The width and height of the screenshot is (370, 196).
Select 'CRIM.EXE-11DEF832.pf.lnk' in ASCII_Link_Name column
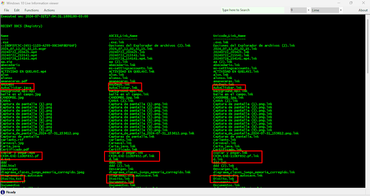click(131, 156)
